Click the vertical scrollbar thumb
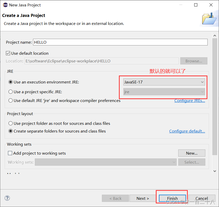This screenshot has width=219, height=207. (215, 97)
